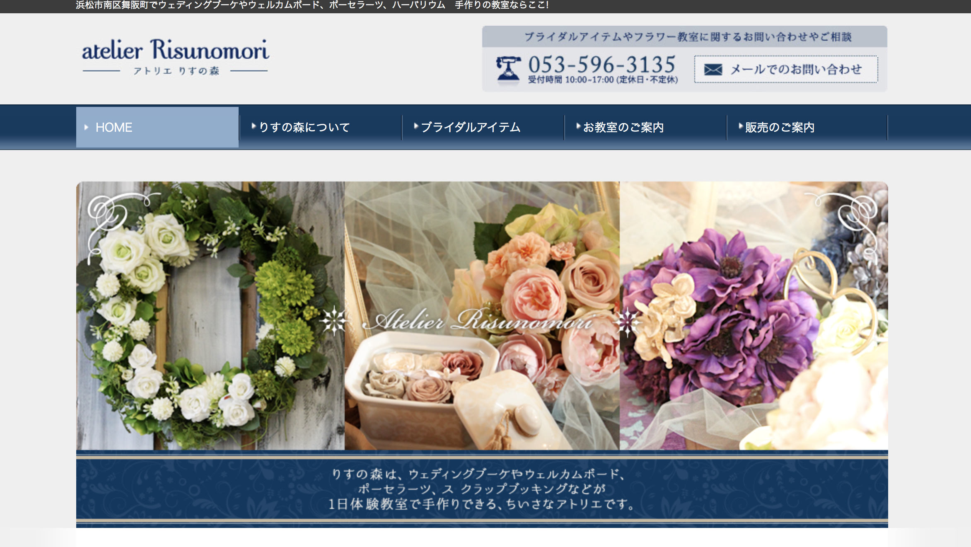This screenshot has height=547, width=971.
Task: Click the right sparkle star ornament
Action: (627, 322)
